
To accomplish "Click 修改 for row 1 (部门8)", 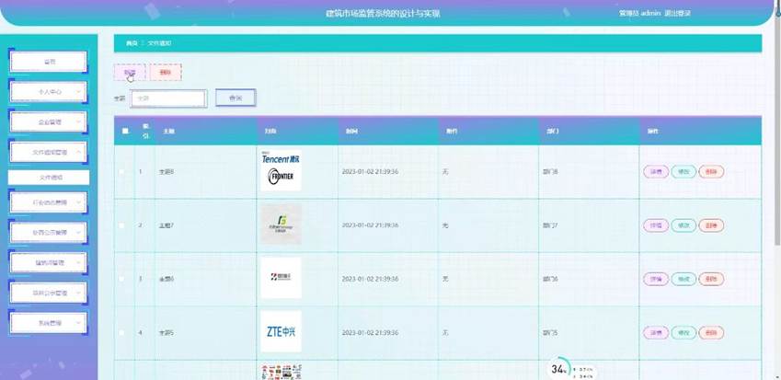I will click(683, 172).
